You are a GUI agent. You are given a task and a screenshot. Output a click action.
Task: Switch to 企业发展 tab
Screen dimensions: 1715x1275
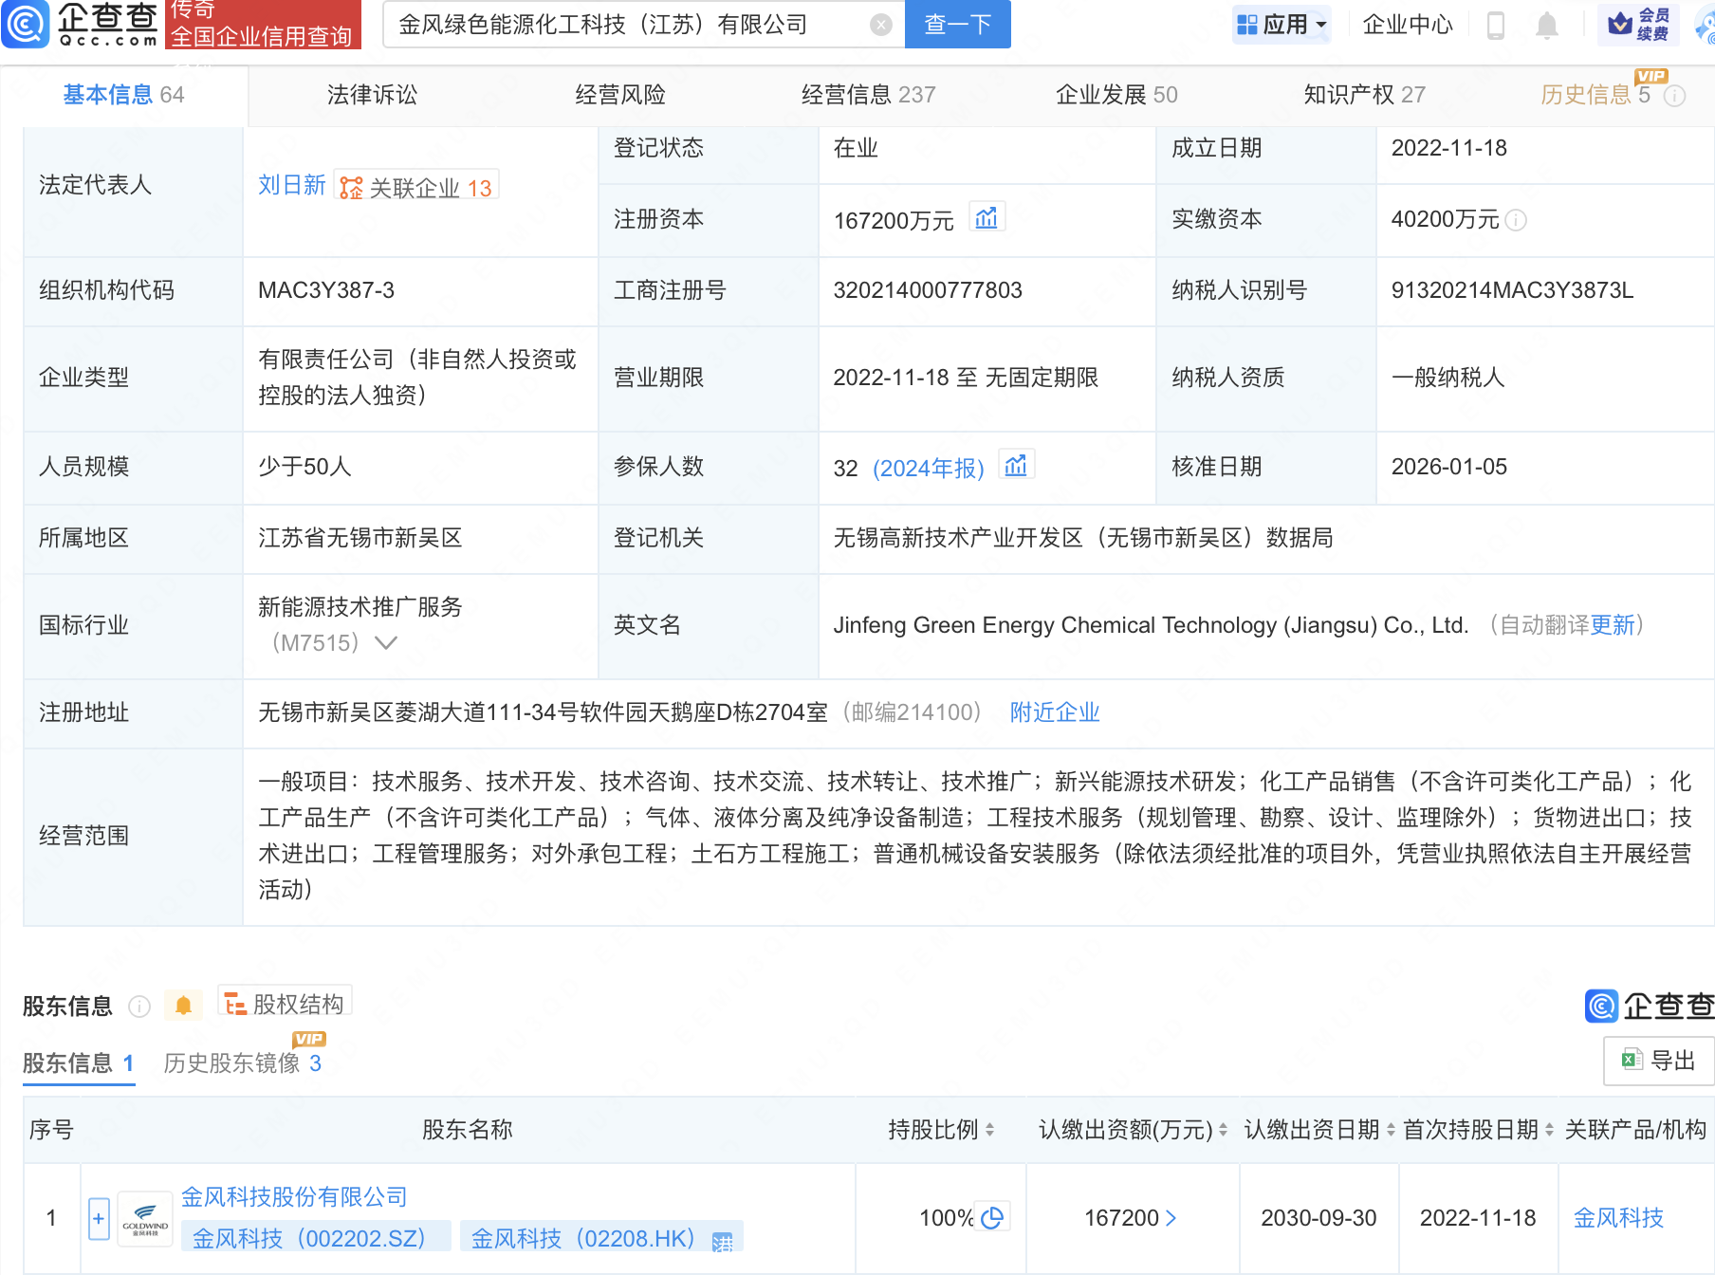point(1116,95)
